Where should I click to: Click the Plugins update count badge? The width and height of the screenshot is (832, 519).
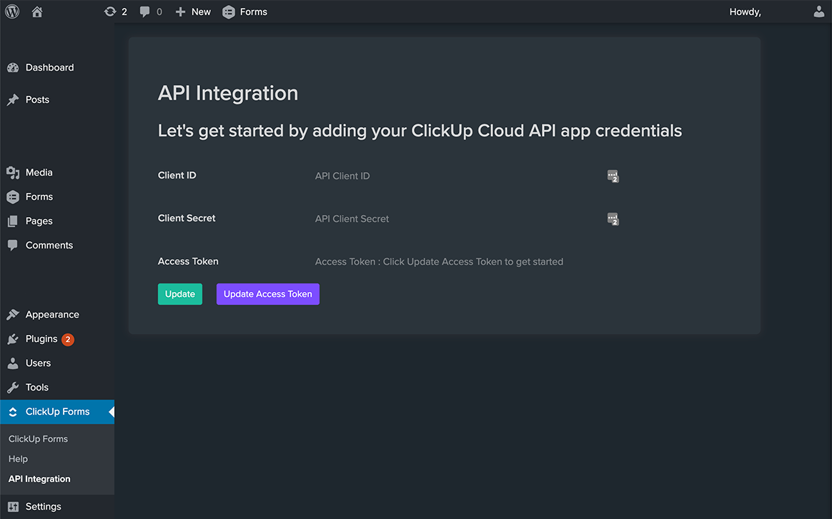coord(68,339)
